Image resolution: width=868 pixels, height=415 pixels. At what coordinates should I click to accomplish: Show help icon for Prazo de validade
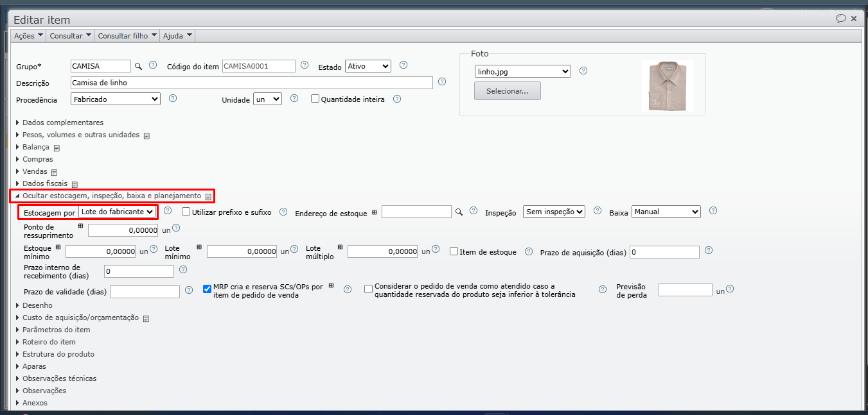click(189, 290)
